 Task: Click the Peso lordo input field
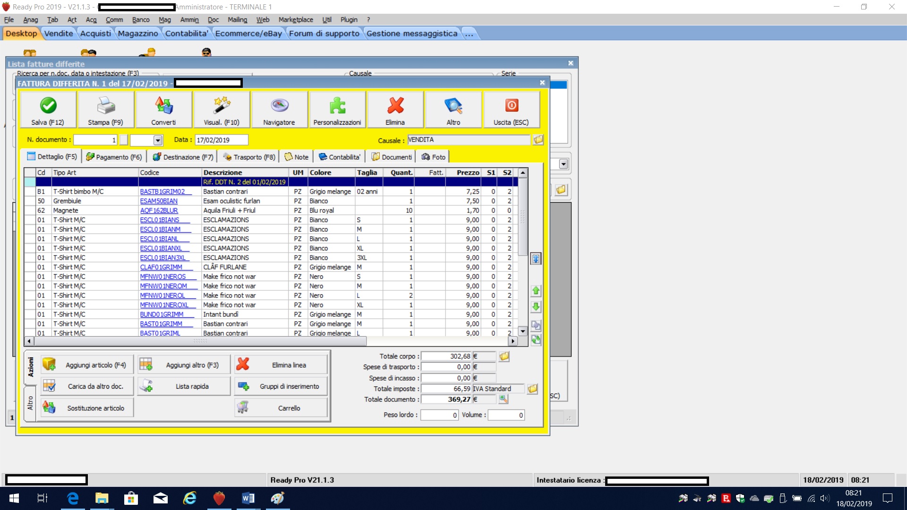439,415
